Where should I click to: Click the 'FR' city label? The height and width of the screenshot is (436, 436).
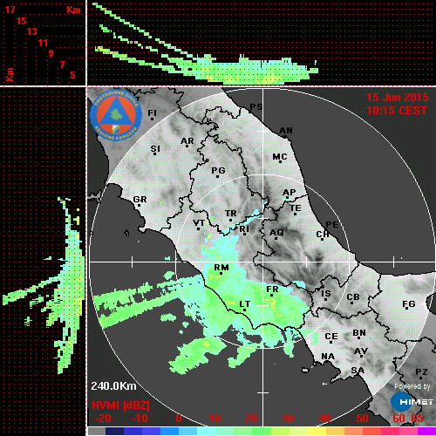[x=272, y=290]
